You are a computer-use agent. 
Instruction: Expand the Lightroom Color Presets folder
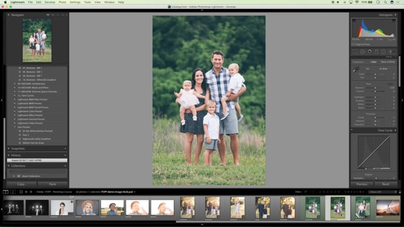[15, 112]
